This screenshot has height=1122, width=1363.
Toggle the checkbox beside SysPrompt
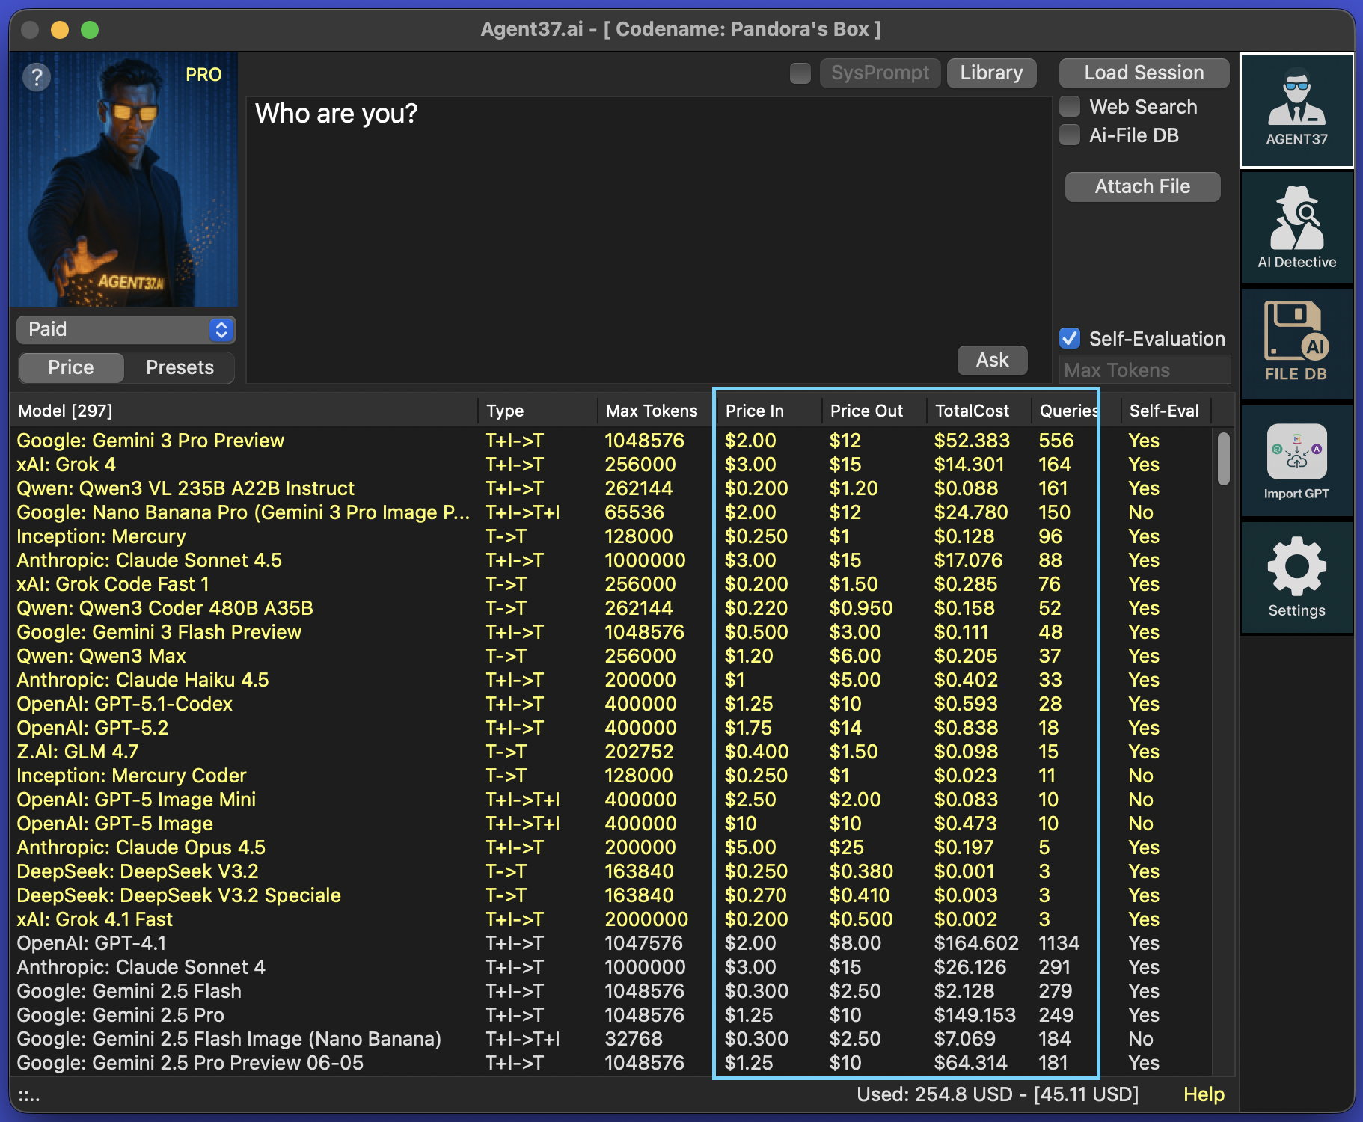click(800, 73)
